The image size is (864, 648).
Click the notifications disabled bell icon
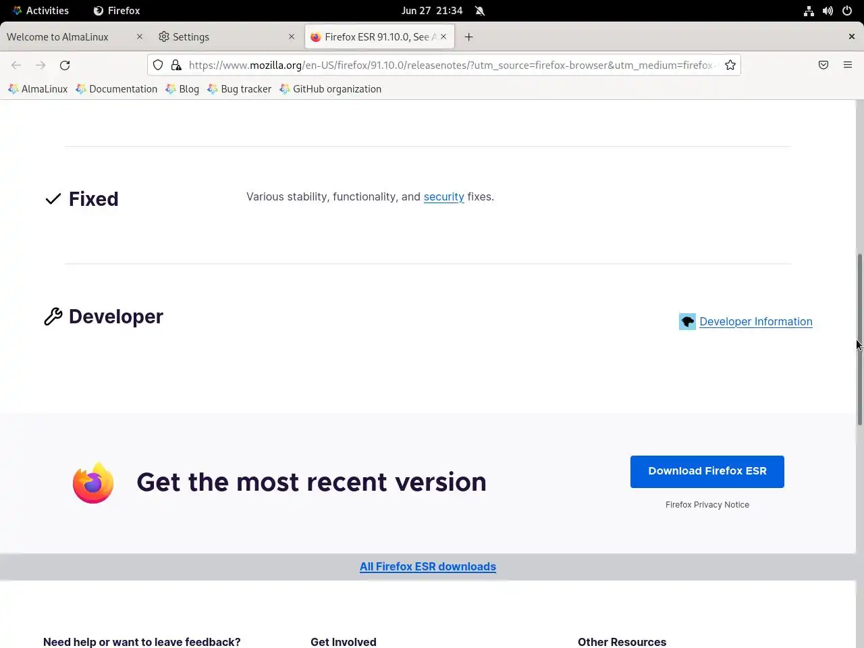point(480,11)
